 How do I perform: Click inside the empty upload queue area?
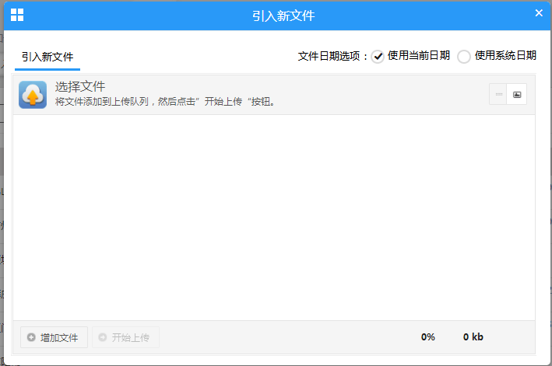tap(274, 218)
